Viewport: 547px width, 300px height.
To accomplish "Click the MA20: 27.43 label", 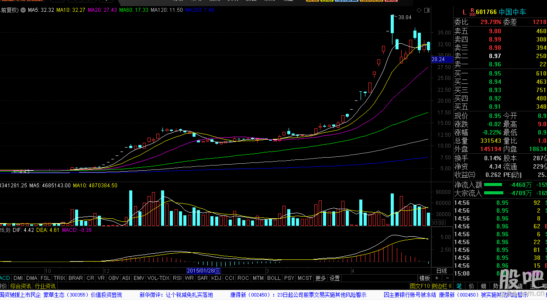I will (102, 10).
